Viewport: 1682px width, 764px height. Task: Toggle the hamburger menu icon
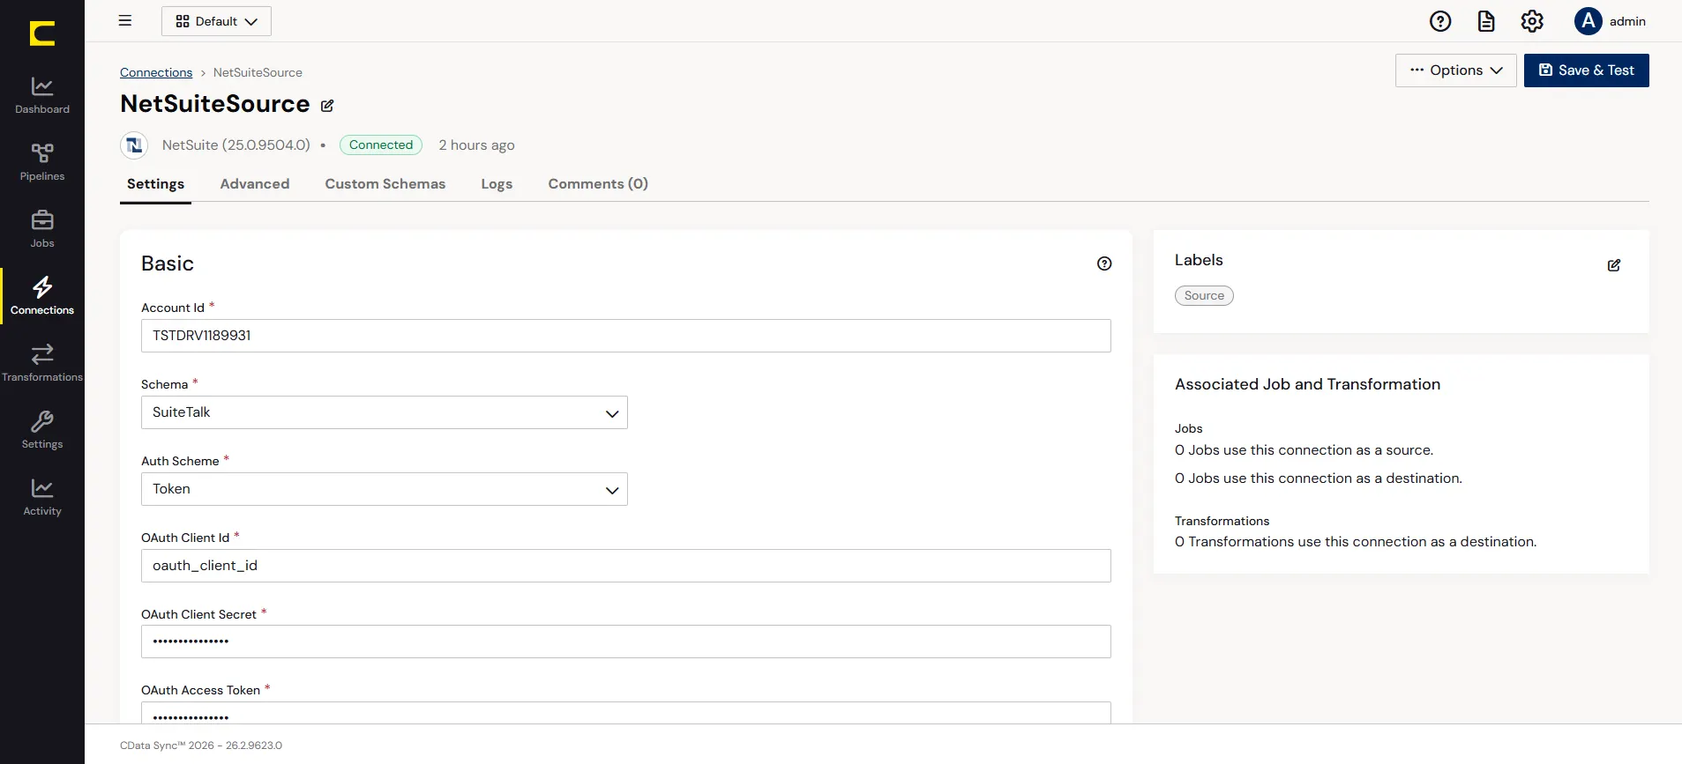(x=125, y=21)
